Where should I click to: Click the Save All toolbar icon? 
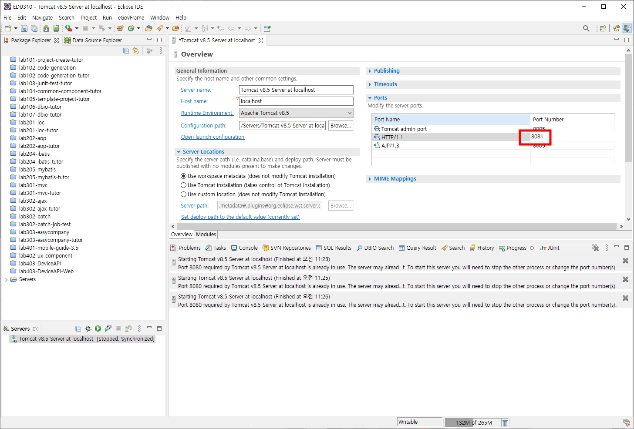coord(34,28)
